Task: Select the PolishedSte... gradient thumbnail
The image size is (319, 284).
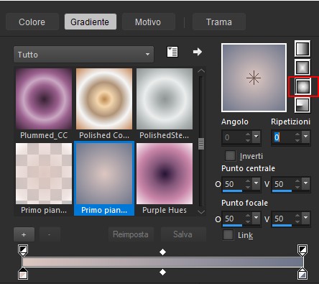Action: (165, 99)
